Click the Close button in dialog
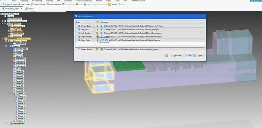Image resolution: width=262 pixels, height=128 pixels. coord(189,56)
